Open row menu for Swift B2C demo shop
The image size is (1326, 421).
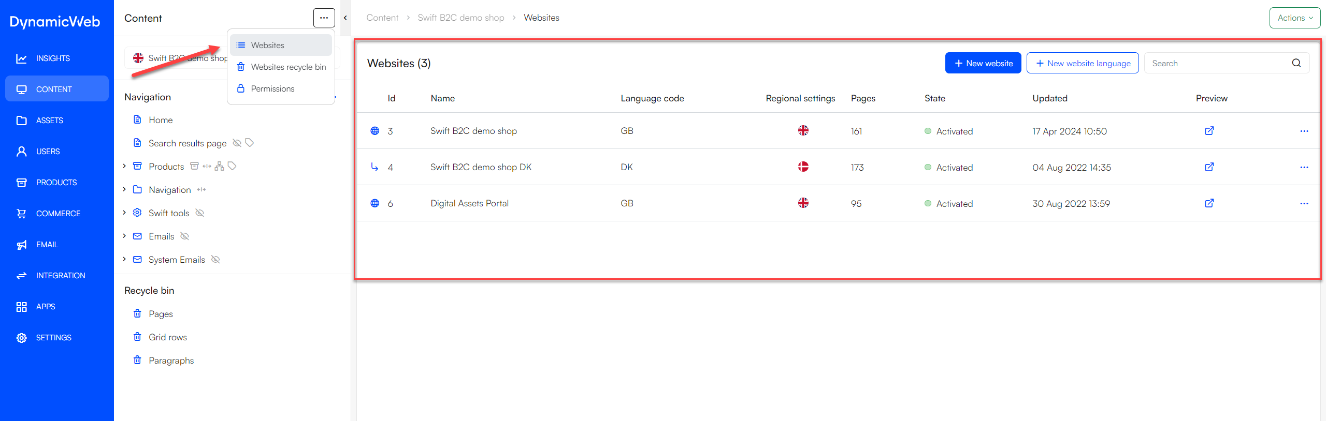[x=1304, y=131]
